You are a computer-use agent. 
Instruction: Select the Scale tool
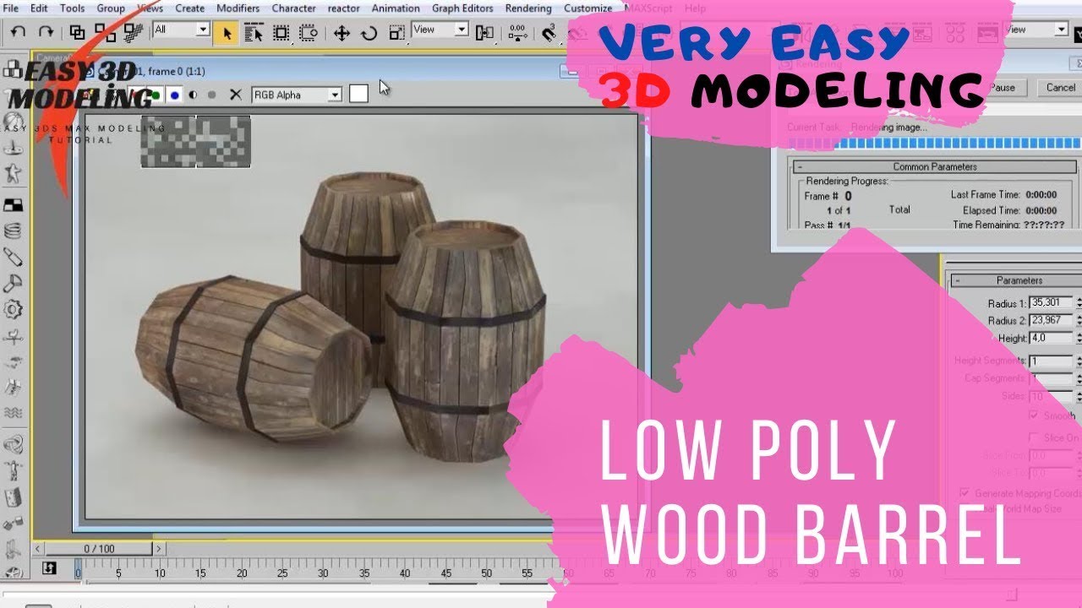pos(396,33)
